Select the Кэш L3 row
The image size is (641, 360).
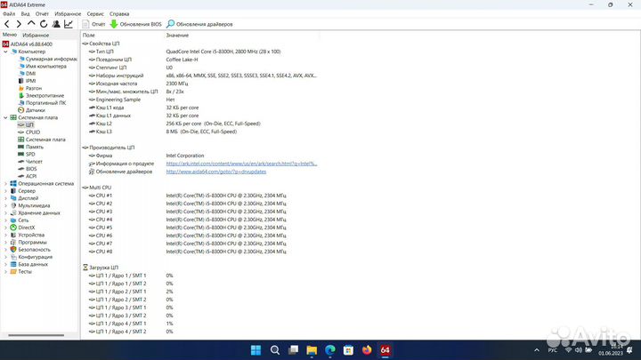coord(200,132)
